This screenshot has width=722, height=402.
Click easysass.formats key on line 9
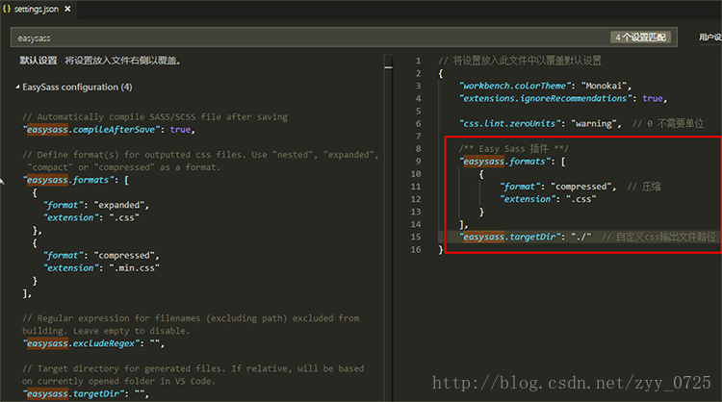[x=505, y=162]
